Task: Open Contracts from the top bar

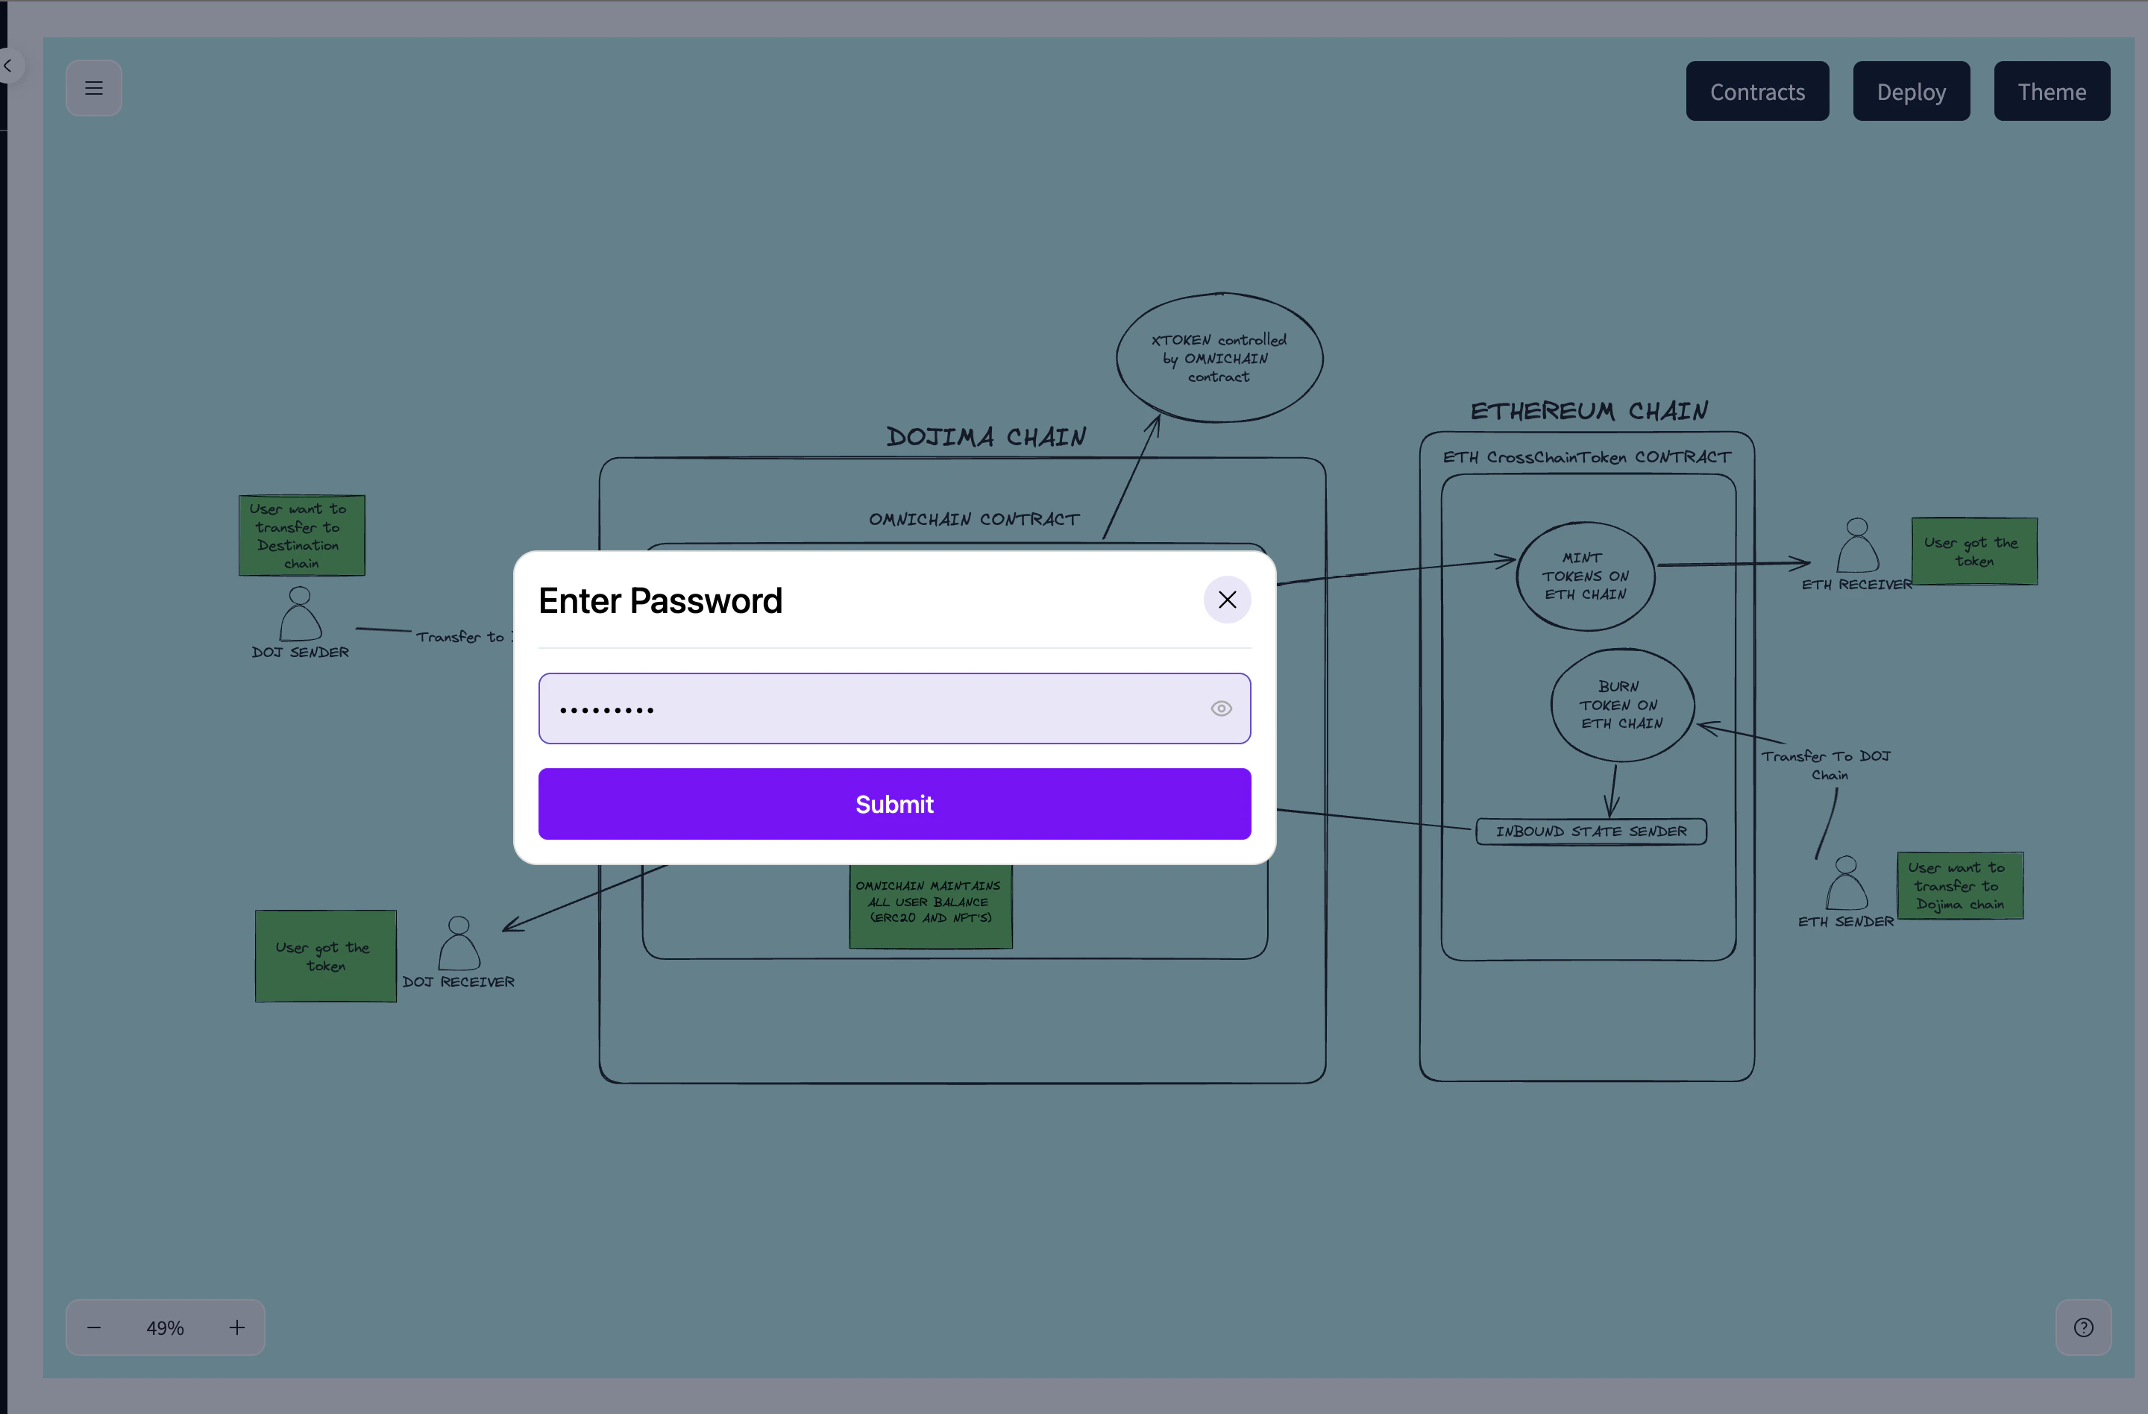Action: 1756,90
